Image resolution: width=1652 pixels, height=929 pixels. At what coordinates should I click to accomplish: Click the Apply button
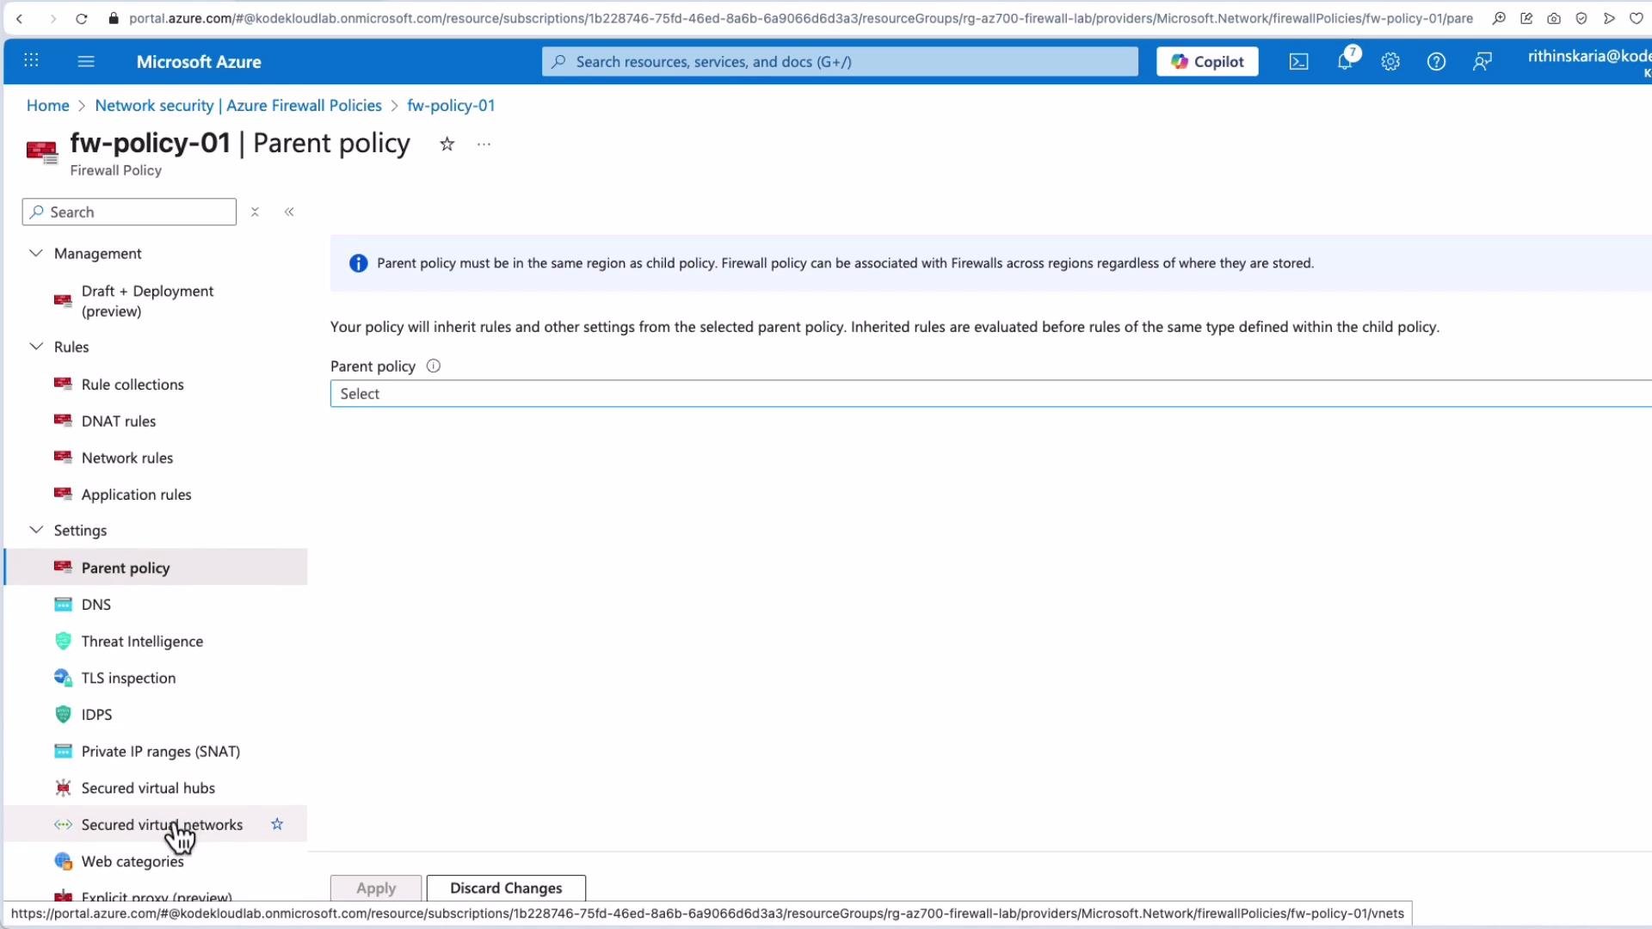[x=376, y=889]
